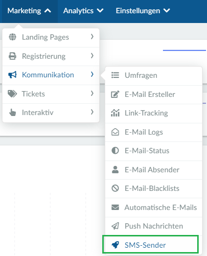This screenshot has height=256, width=207.
Task: Click the paper plane icon for Push Nachrichten
Action: coord(115,226)
